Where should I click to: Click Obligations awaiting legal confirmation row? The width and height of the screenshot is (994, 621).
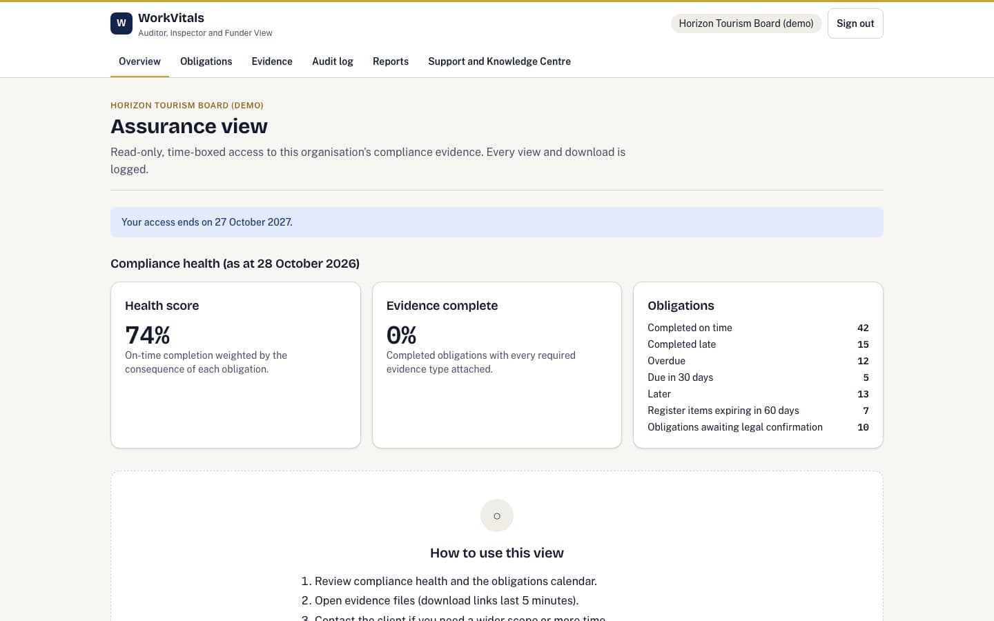coord(758,427)
